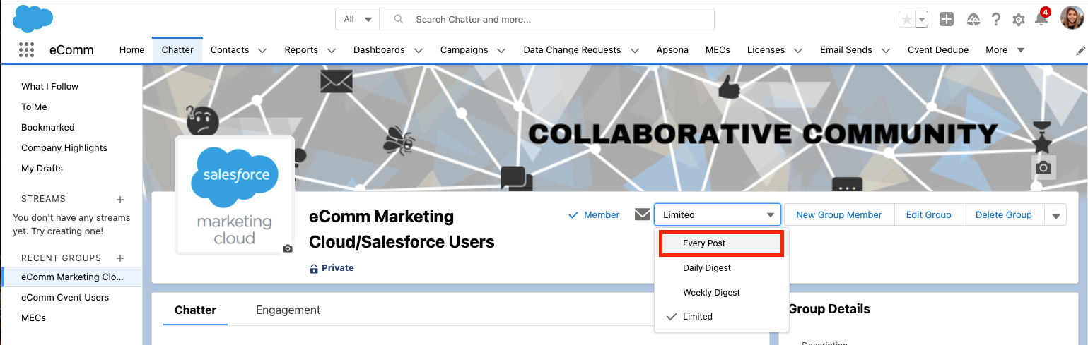
Task: Open the Campaigns tab
Action: (x=464, y=49)
